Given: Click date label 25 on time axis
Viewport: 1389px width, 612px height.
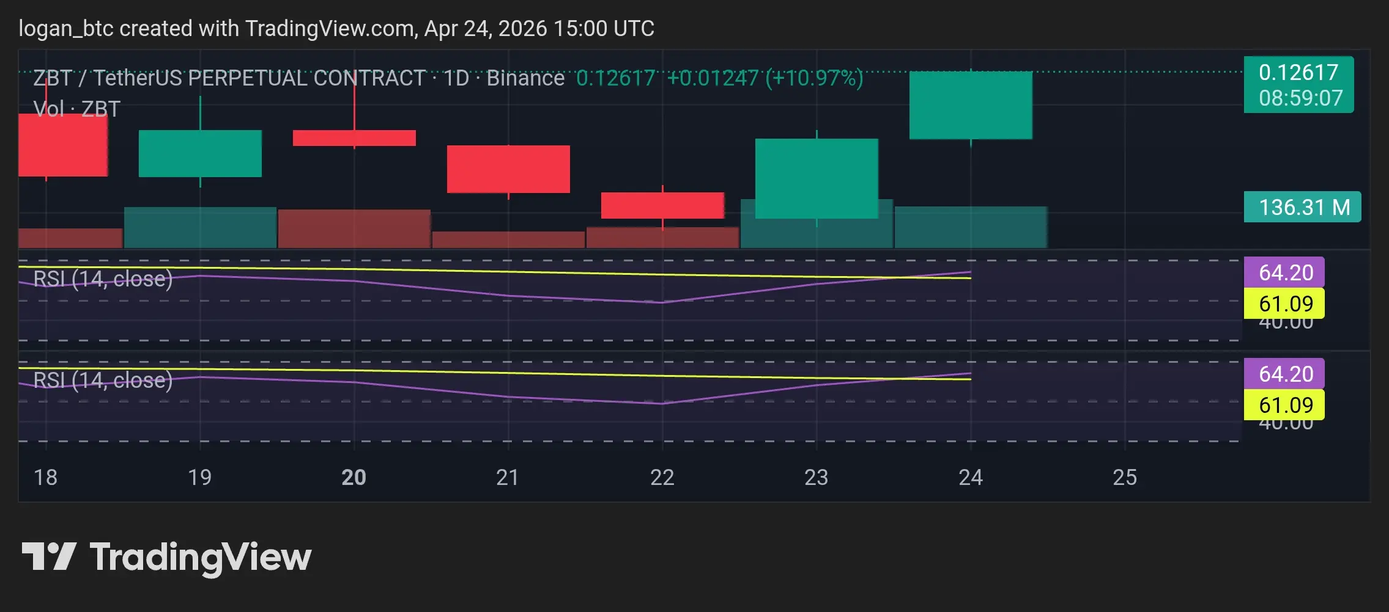Looking at the screenshot, I should [1125, 477].
